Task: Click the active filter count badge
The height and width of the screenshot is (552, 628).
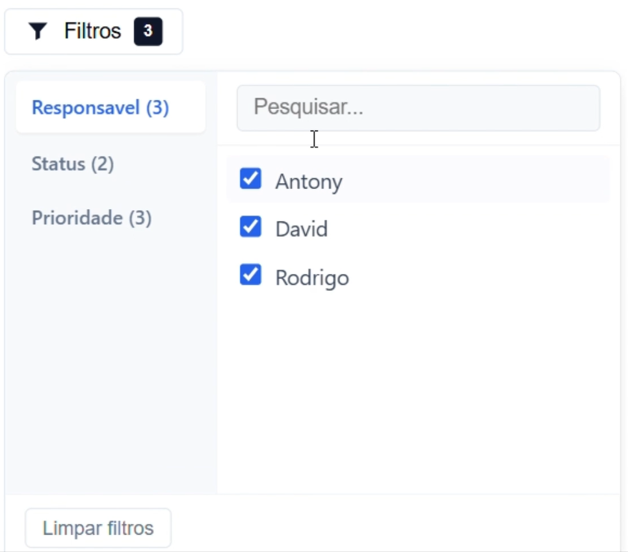Action: 148,31
